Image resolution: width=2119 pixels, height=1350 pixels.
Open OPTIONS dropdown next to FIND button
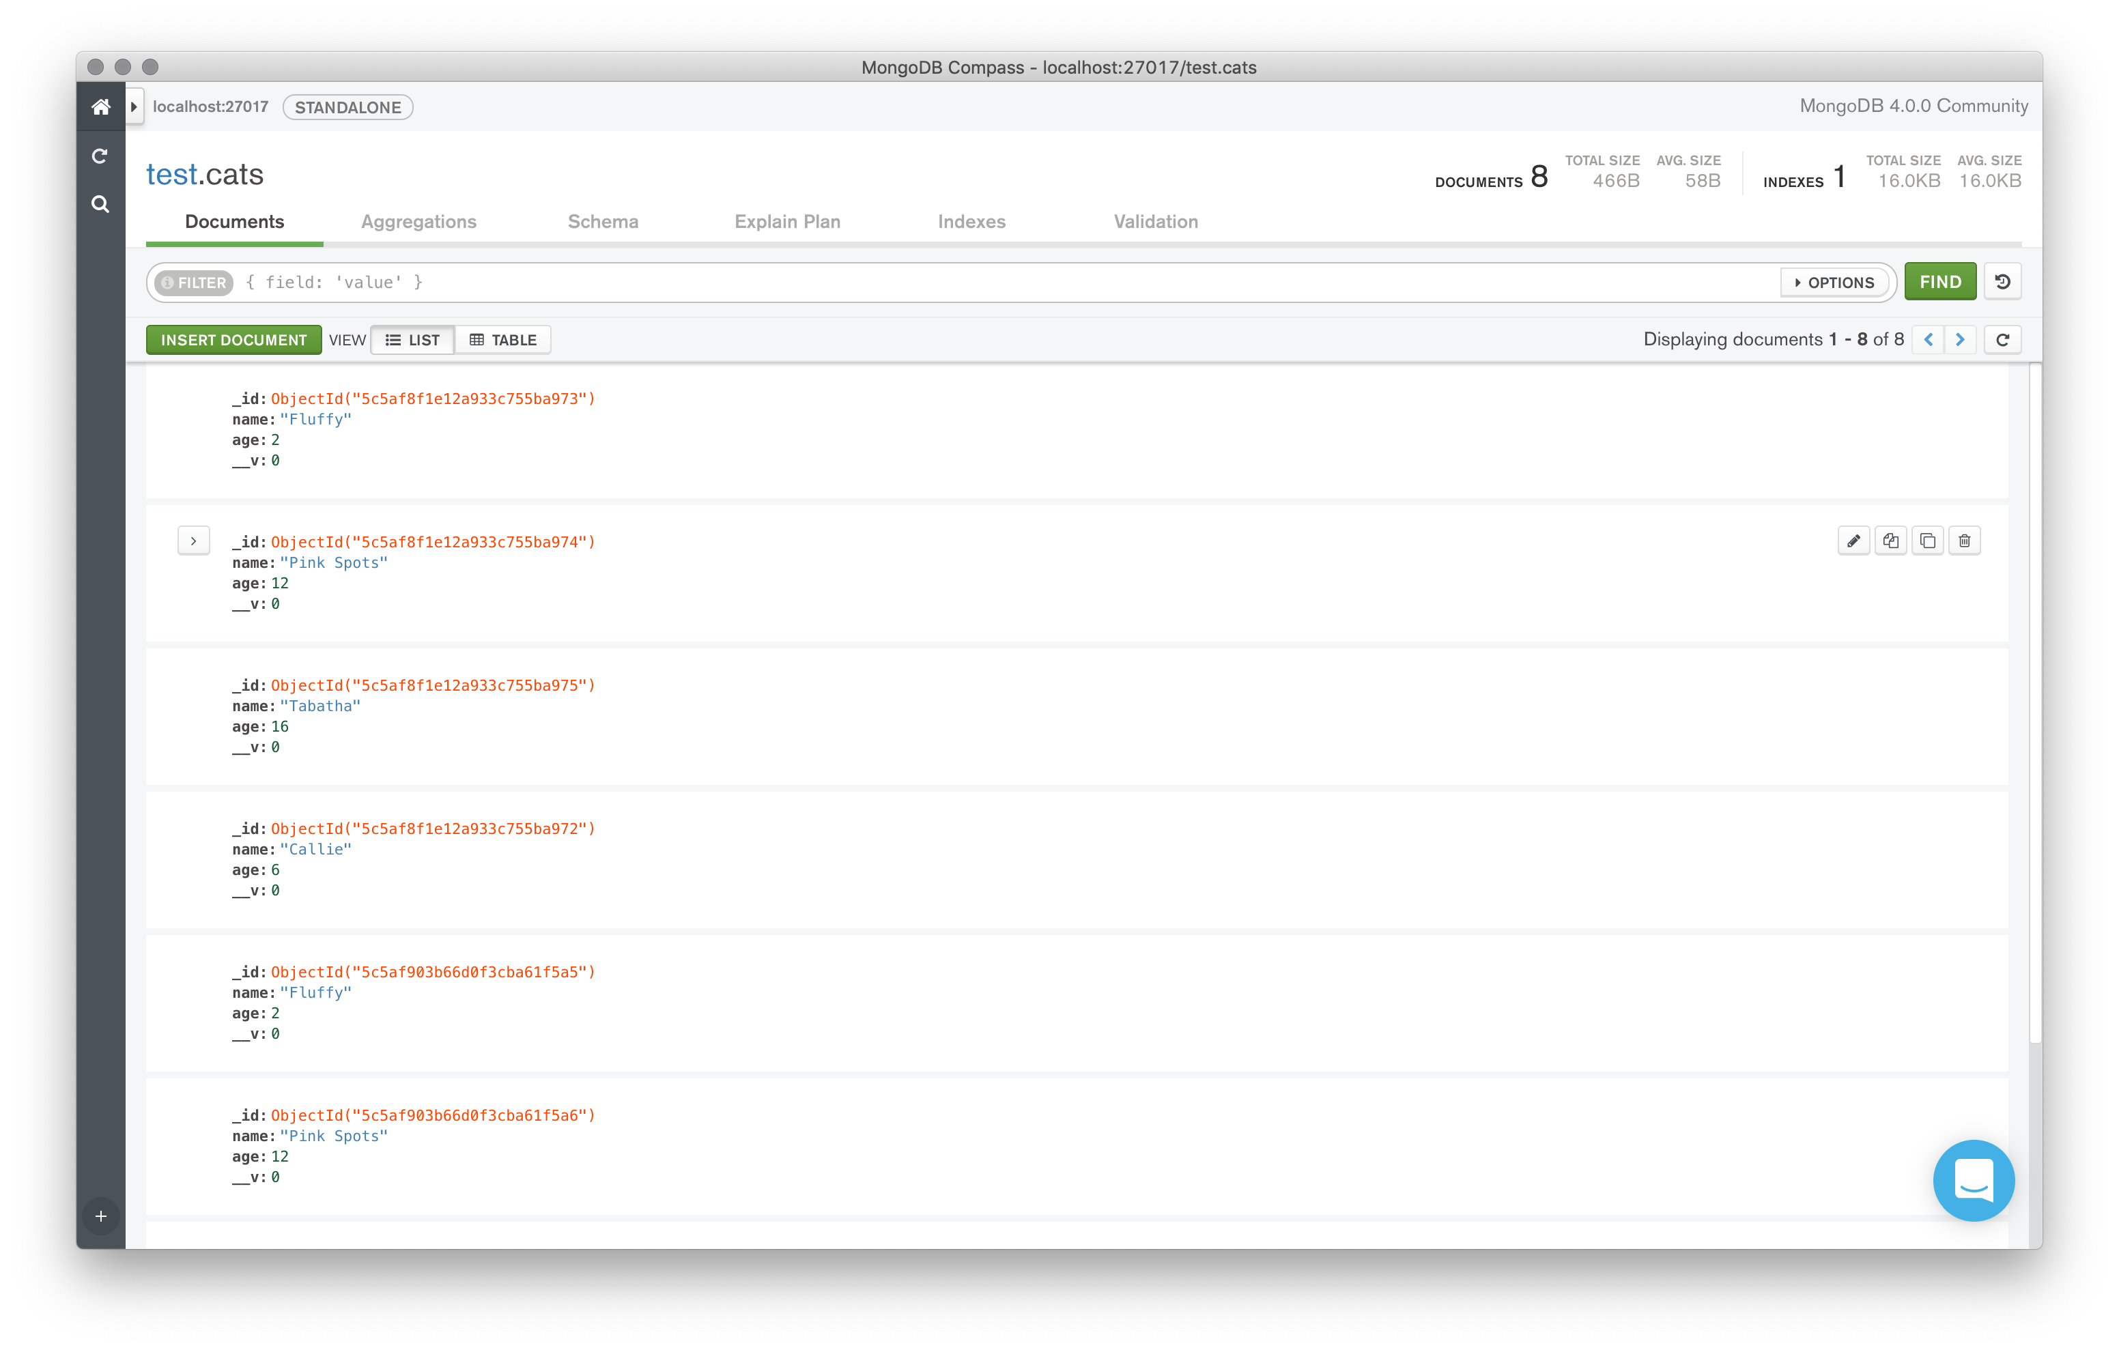coord(1836,281)
